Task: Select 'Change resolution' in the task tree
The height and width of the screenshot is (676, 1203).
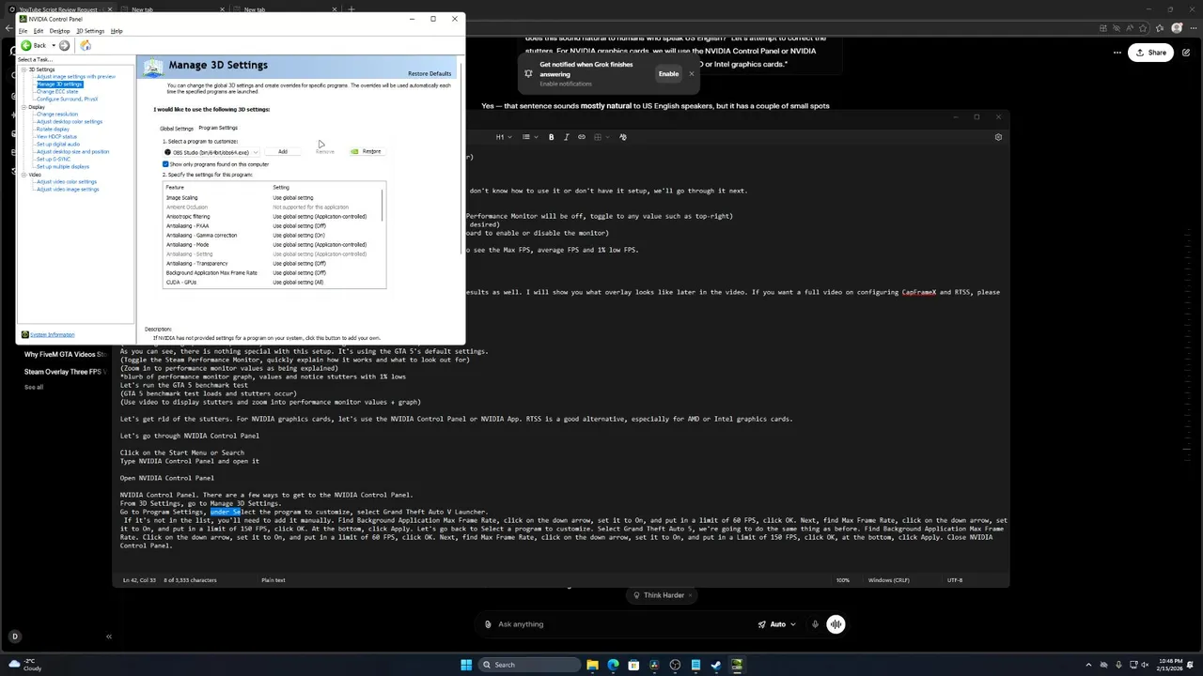Action: (57, 115)
